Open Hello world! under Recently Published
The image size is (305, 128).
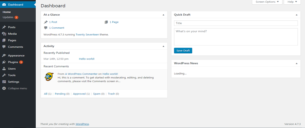tap(87, 59)
